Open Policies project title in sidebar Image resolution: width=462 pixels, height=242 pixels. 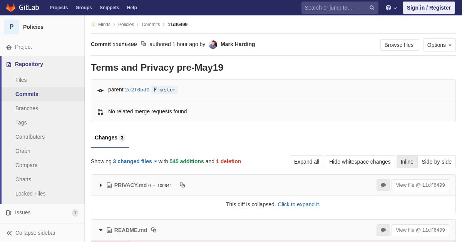pyautogui.click(x=33, y=27)
